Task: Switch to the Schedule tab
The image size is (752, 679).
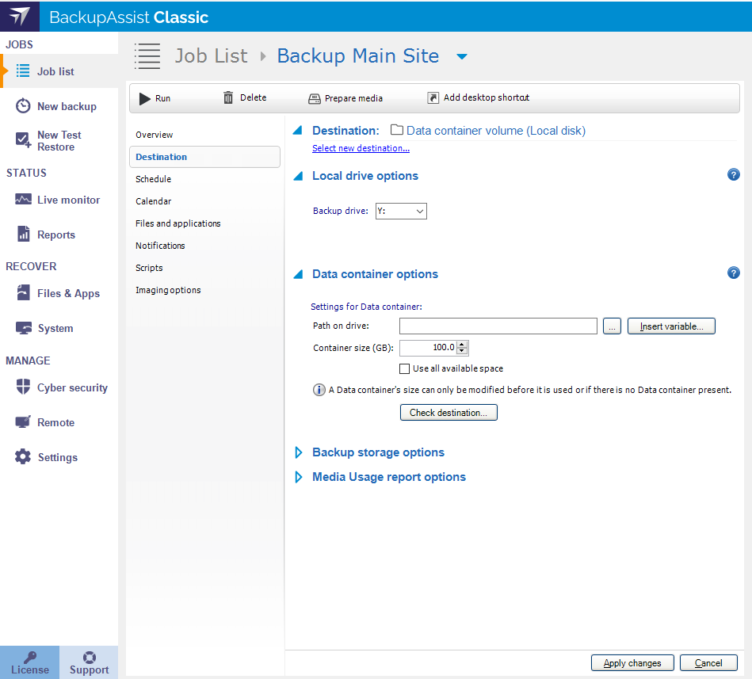Action: 153,179
